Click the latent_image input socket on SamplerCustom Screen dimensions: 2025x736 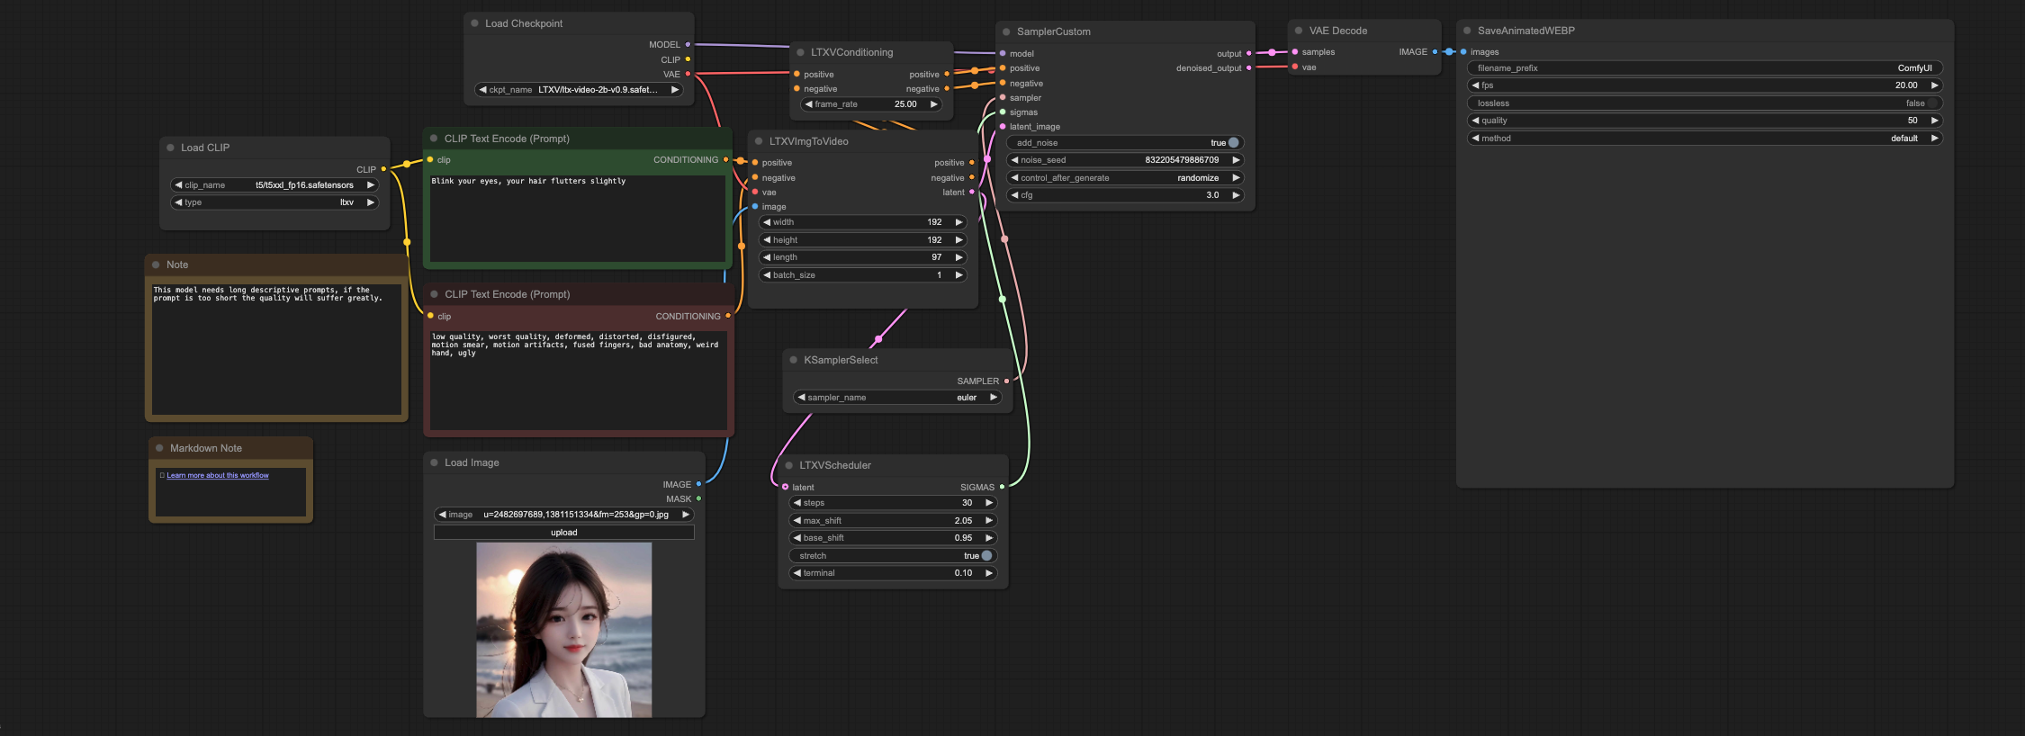tap(1003, 127)
